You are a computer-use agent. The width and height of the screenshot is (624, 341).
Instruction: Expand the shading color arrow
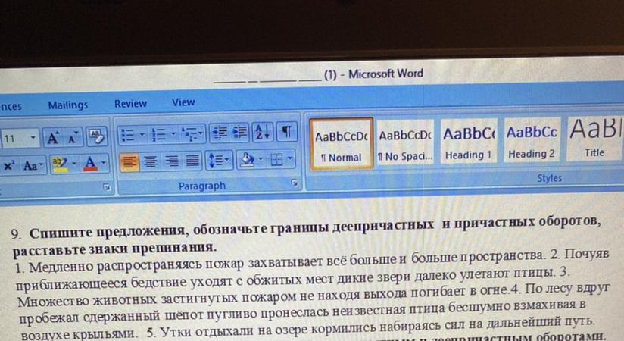261,159
